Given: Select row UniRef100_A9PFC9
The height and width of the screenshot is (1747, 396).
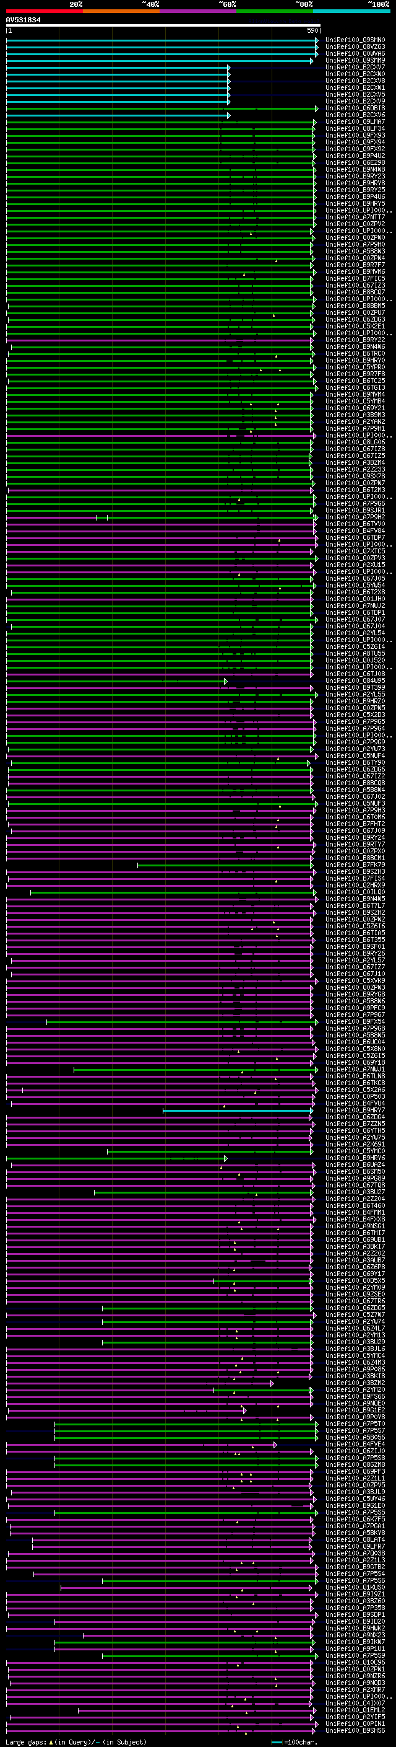Looking at the screenshot, I should (x=355, y=1008).
